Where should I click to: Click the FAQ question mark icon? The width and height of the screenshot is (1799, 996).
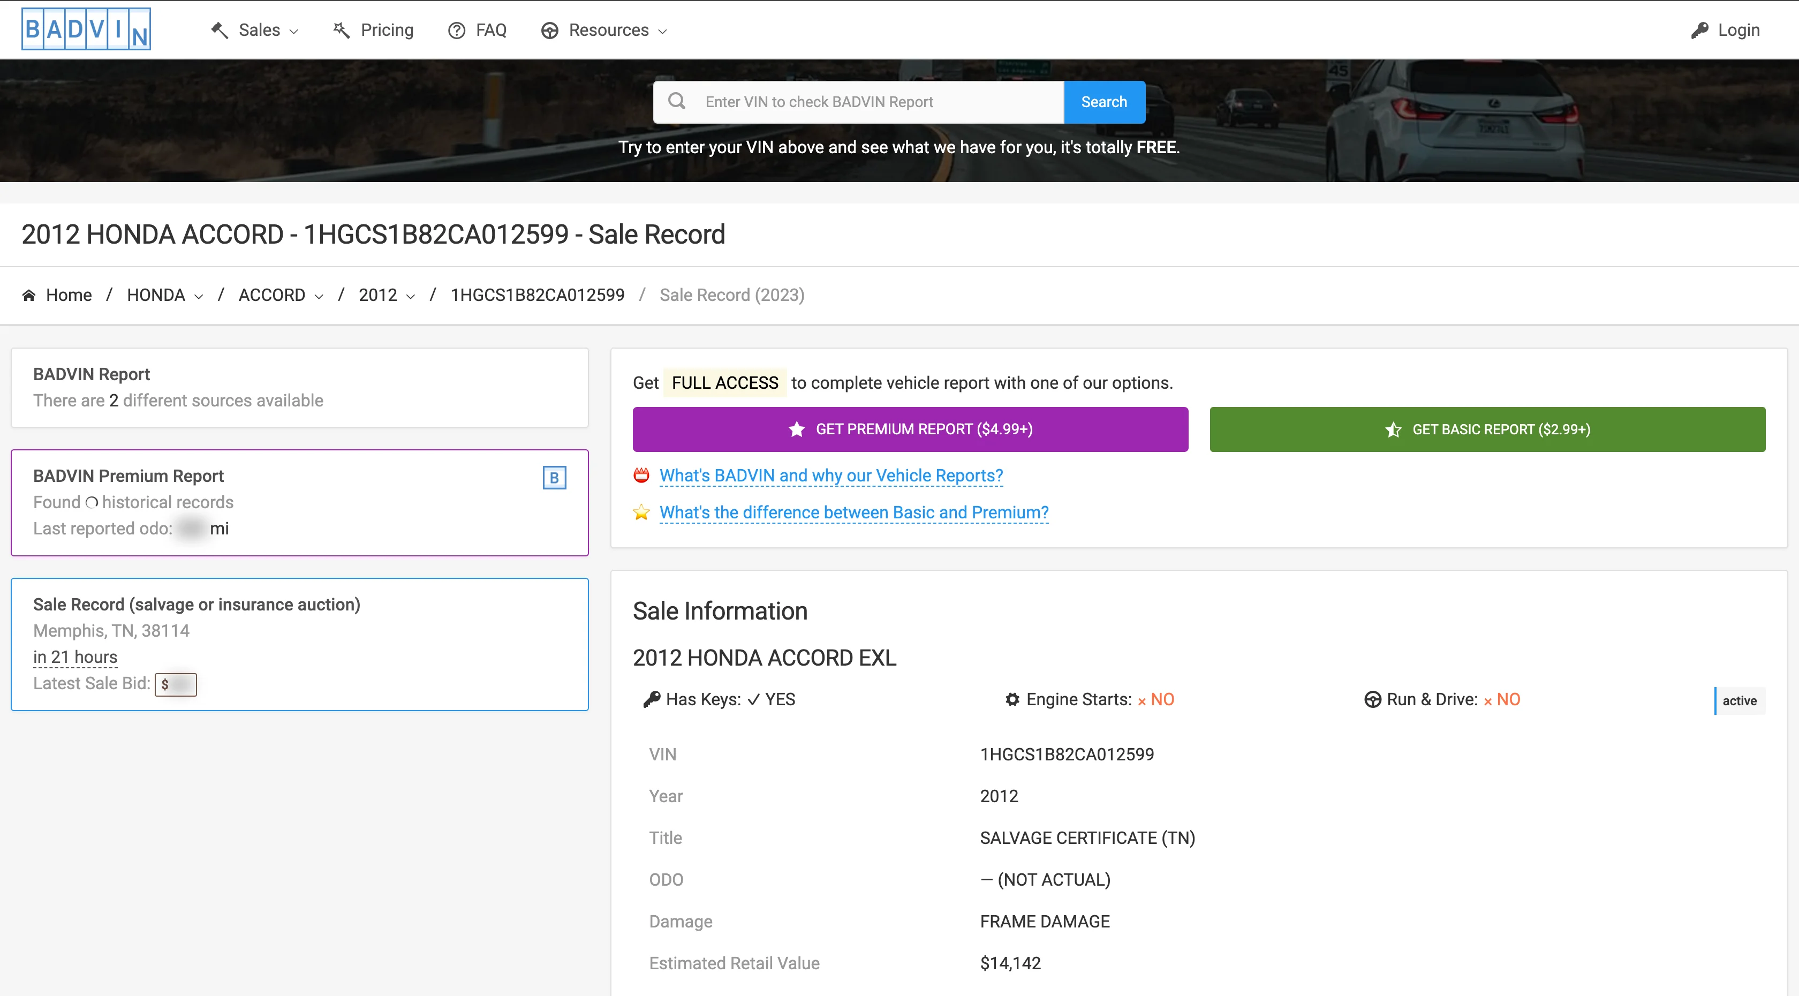456,30
